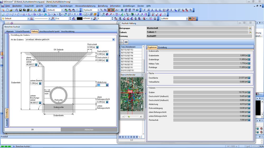Click the Abdeckung input field

[x=101, y=85]
